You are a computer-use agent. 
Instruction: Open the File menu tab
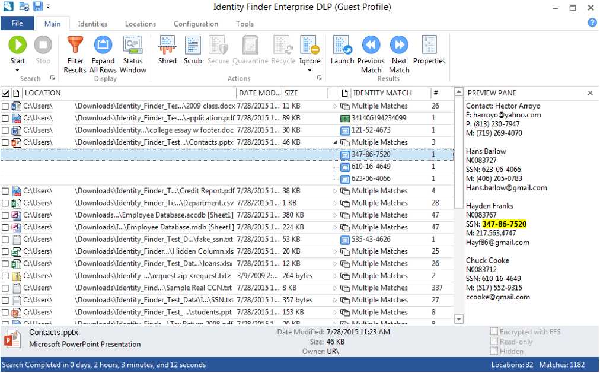[x=17, y=23]
